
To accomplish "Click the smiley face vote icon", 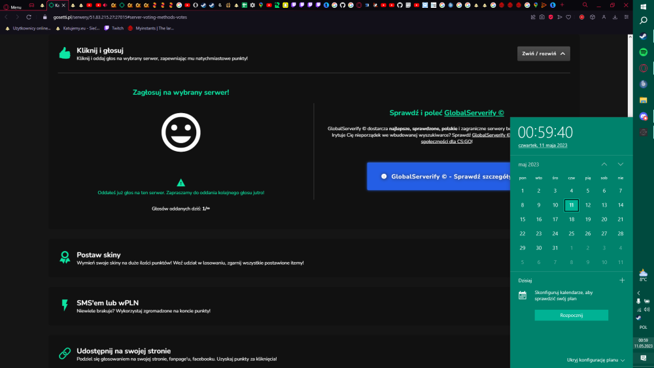I will (181, 133).
